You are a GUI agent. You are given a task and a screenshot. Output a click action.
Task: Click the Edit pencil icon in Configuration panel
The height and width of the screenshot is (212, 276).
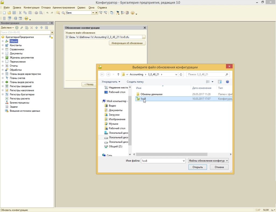(x=22, y=28)
